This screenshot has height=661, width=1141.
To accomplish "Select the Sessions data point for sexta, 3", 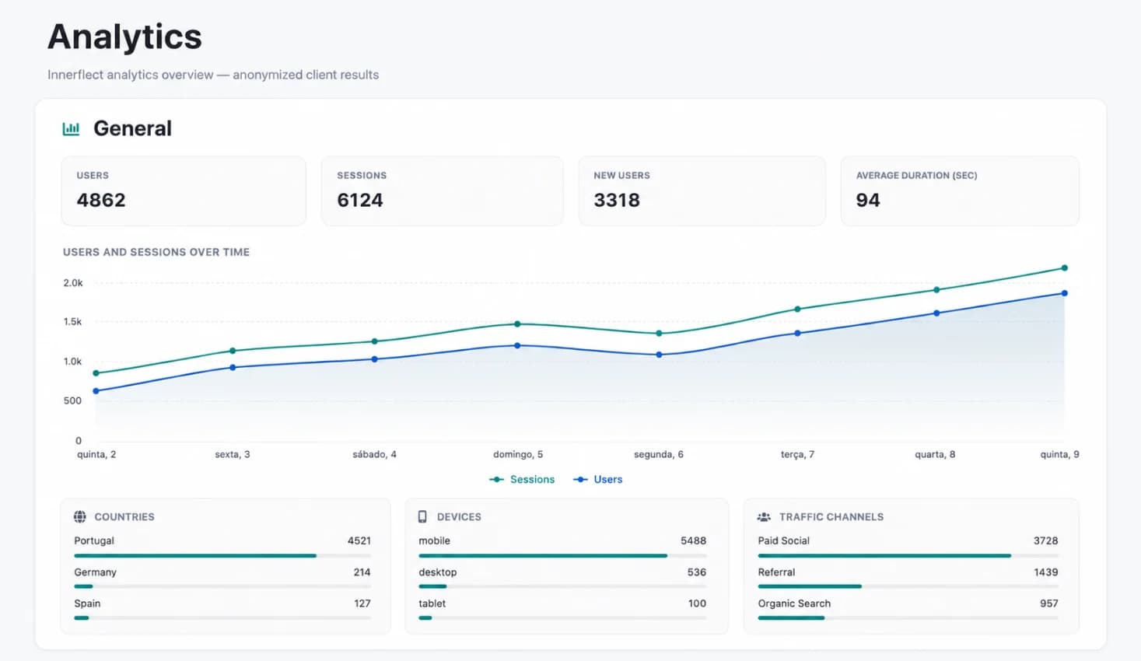I will [233, 351].
